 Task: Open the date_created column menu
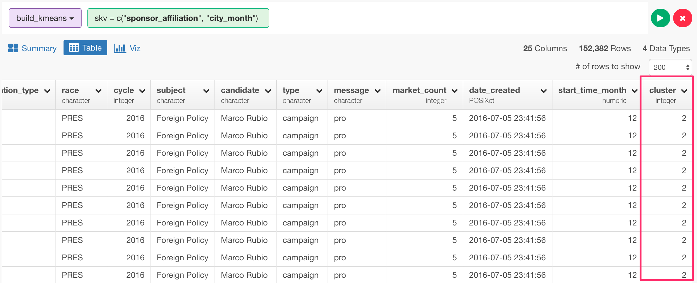(543, 91)
